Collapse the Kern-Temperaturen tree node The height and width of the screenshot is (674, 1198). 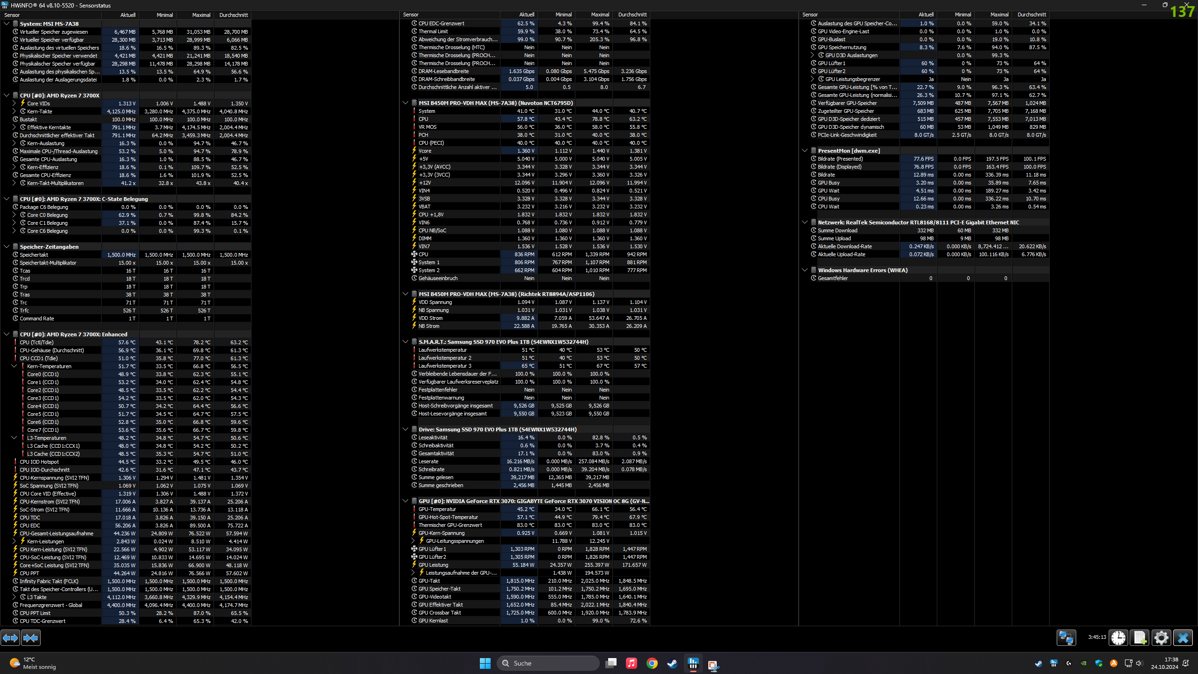pyautogui.click(x=14, y=366)
